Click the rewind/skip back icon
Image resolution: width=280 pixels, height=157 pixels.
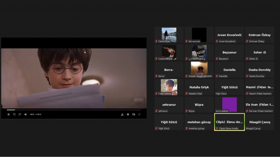point(14,114)
